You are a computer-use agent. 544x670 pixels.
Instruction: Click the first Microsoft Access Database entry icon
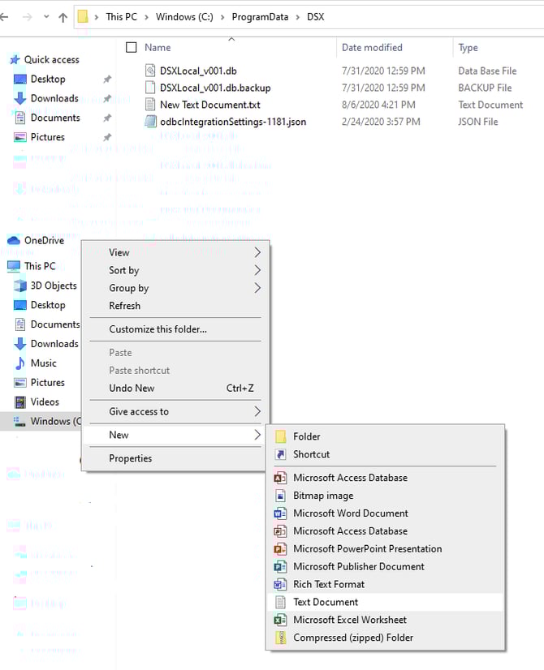coord(280,478)
